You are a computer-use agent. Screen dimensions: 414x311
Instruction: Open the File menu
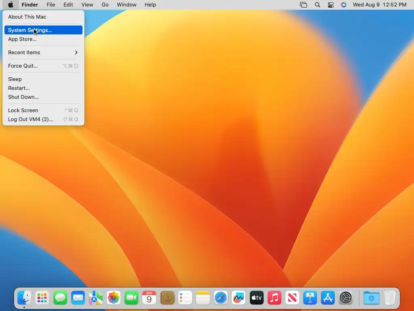(x=51, y=5)
